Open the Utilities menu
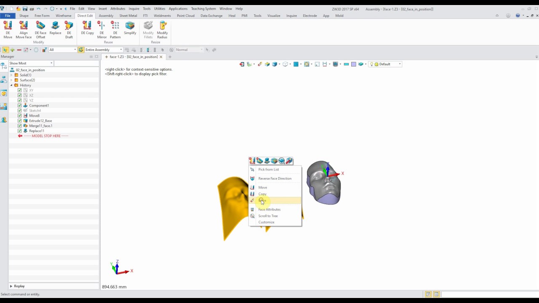This screenshot has width=539, height=303. [x=160, y=8]
